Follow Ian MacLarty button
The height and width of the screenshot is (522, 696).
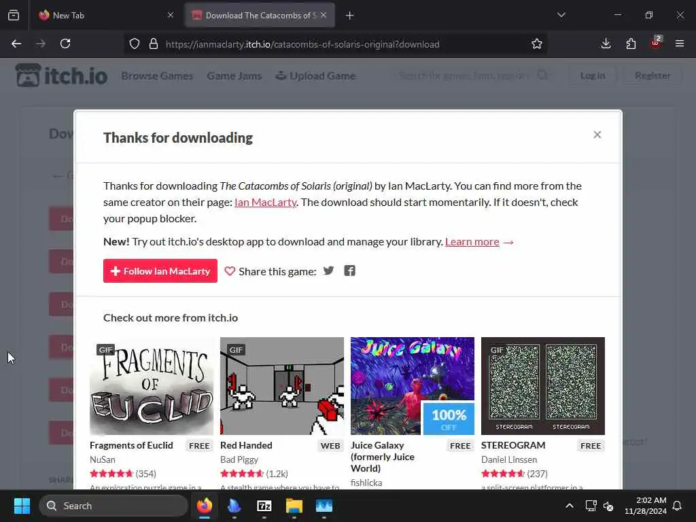click(x=160, y=271)
